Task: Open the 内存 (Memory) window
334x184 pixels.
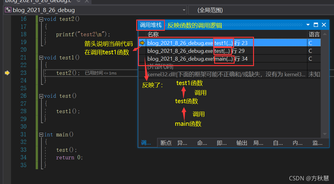Action: pos(297,143)
